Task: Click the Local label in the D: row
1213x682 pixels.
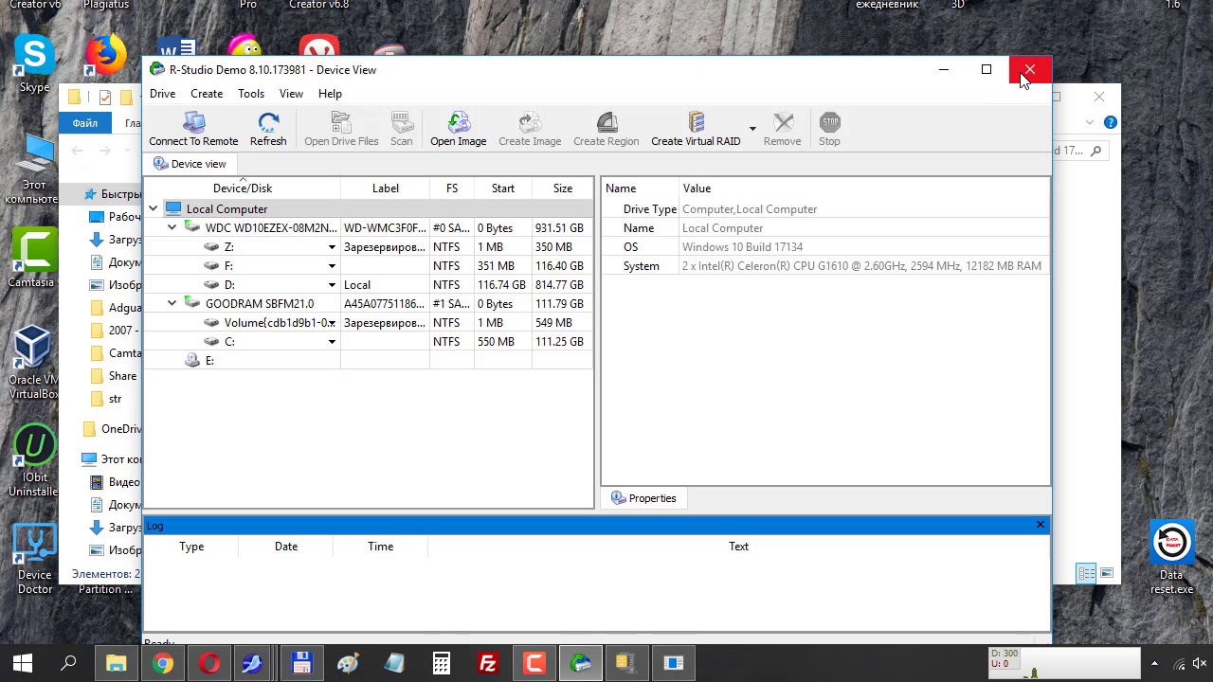Action: click(x=357, y=285)
